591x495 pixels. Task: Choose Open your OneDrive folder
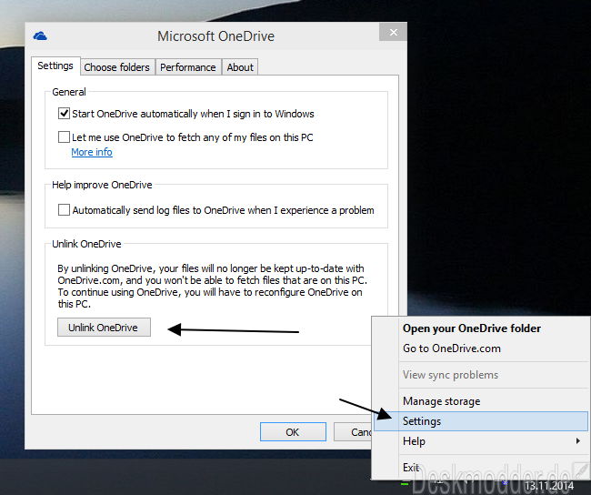coord(472,328)
